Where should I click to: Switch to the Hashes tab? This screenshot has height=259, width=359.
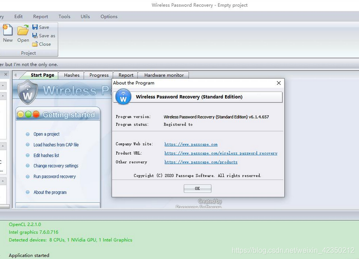tap(72, 75)
